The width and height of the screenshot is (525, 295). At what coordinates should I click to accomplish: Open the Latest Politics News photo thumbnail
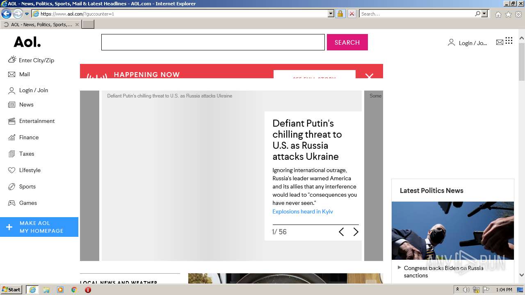(x=453, y=231)
